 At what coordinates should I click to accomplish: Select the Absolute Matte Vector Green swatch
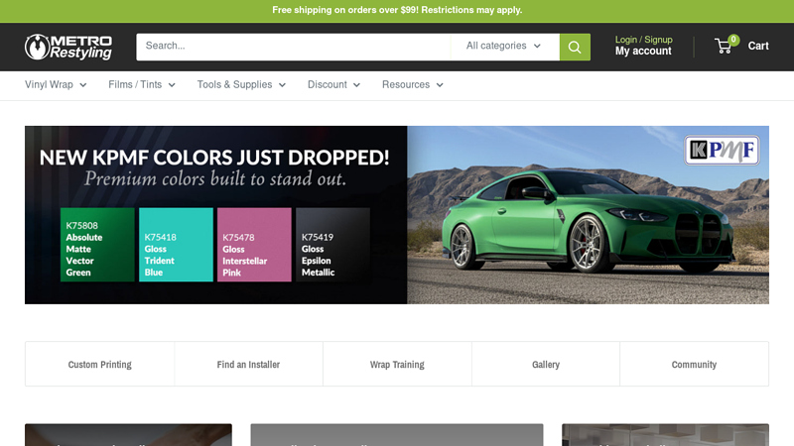(x=97, y=245)
